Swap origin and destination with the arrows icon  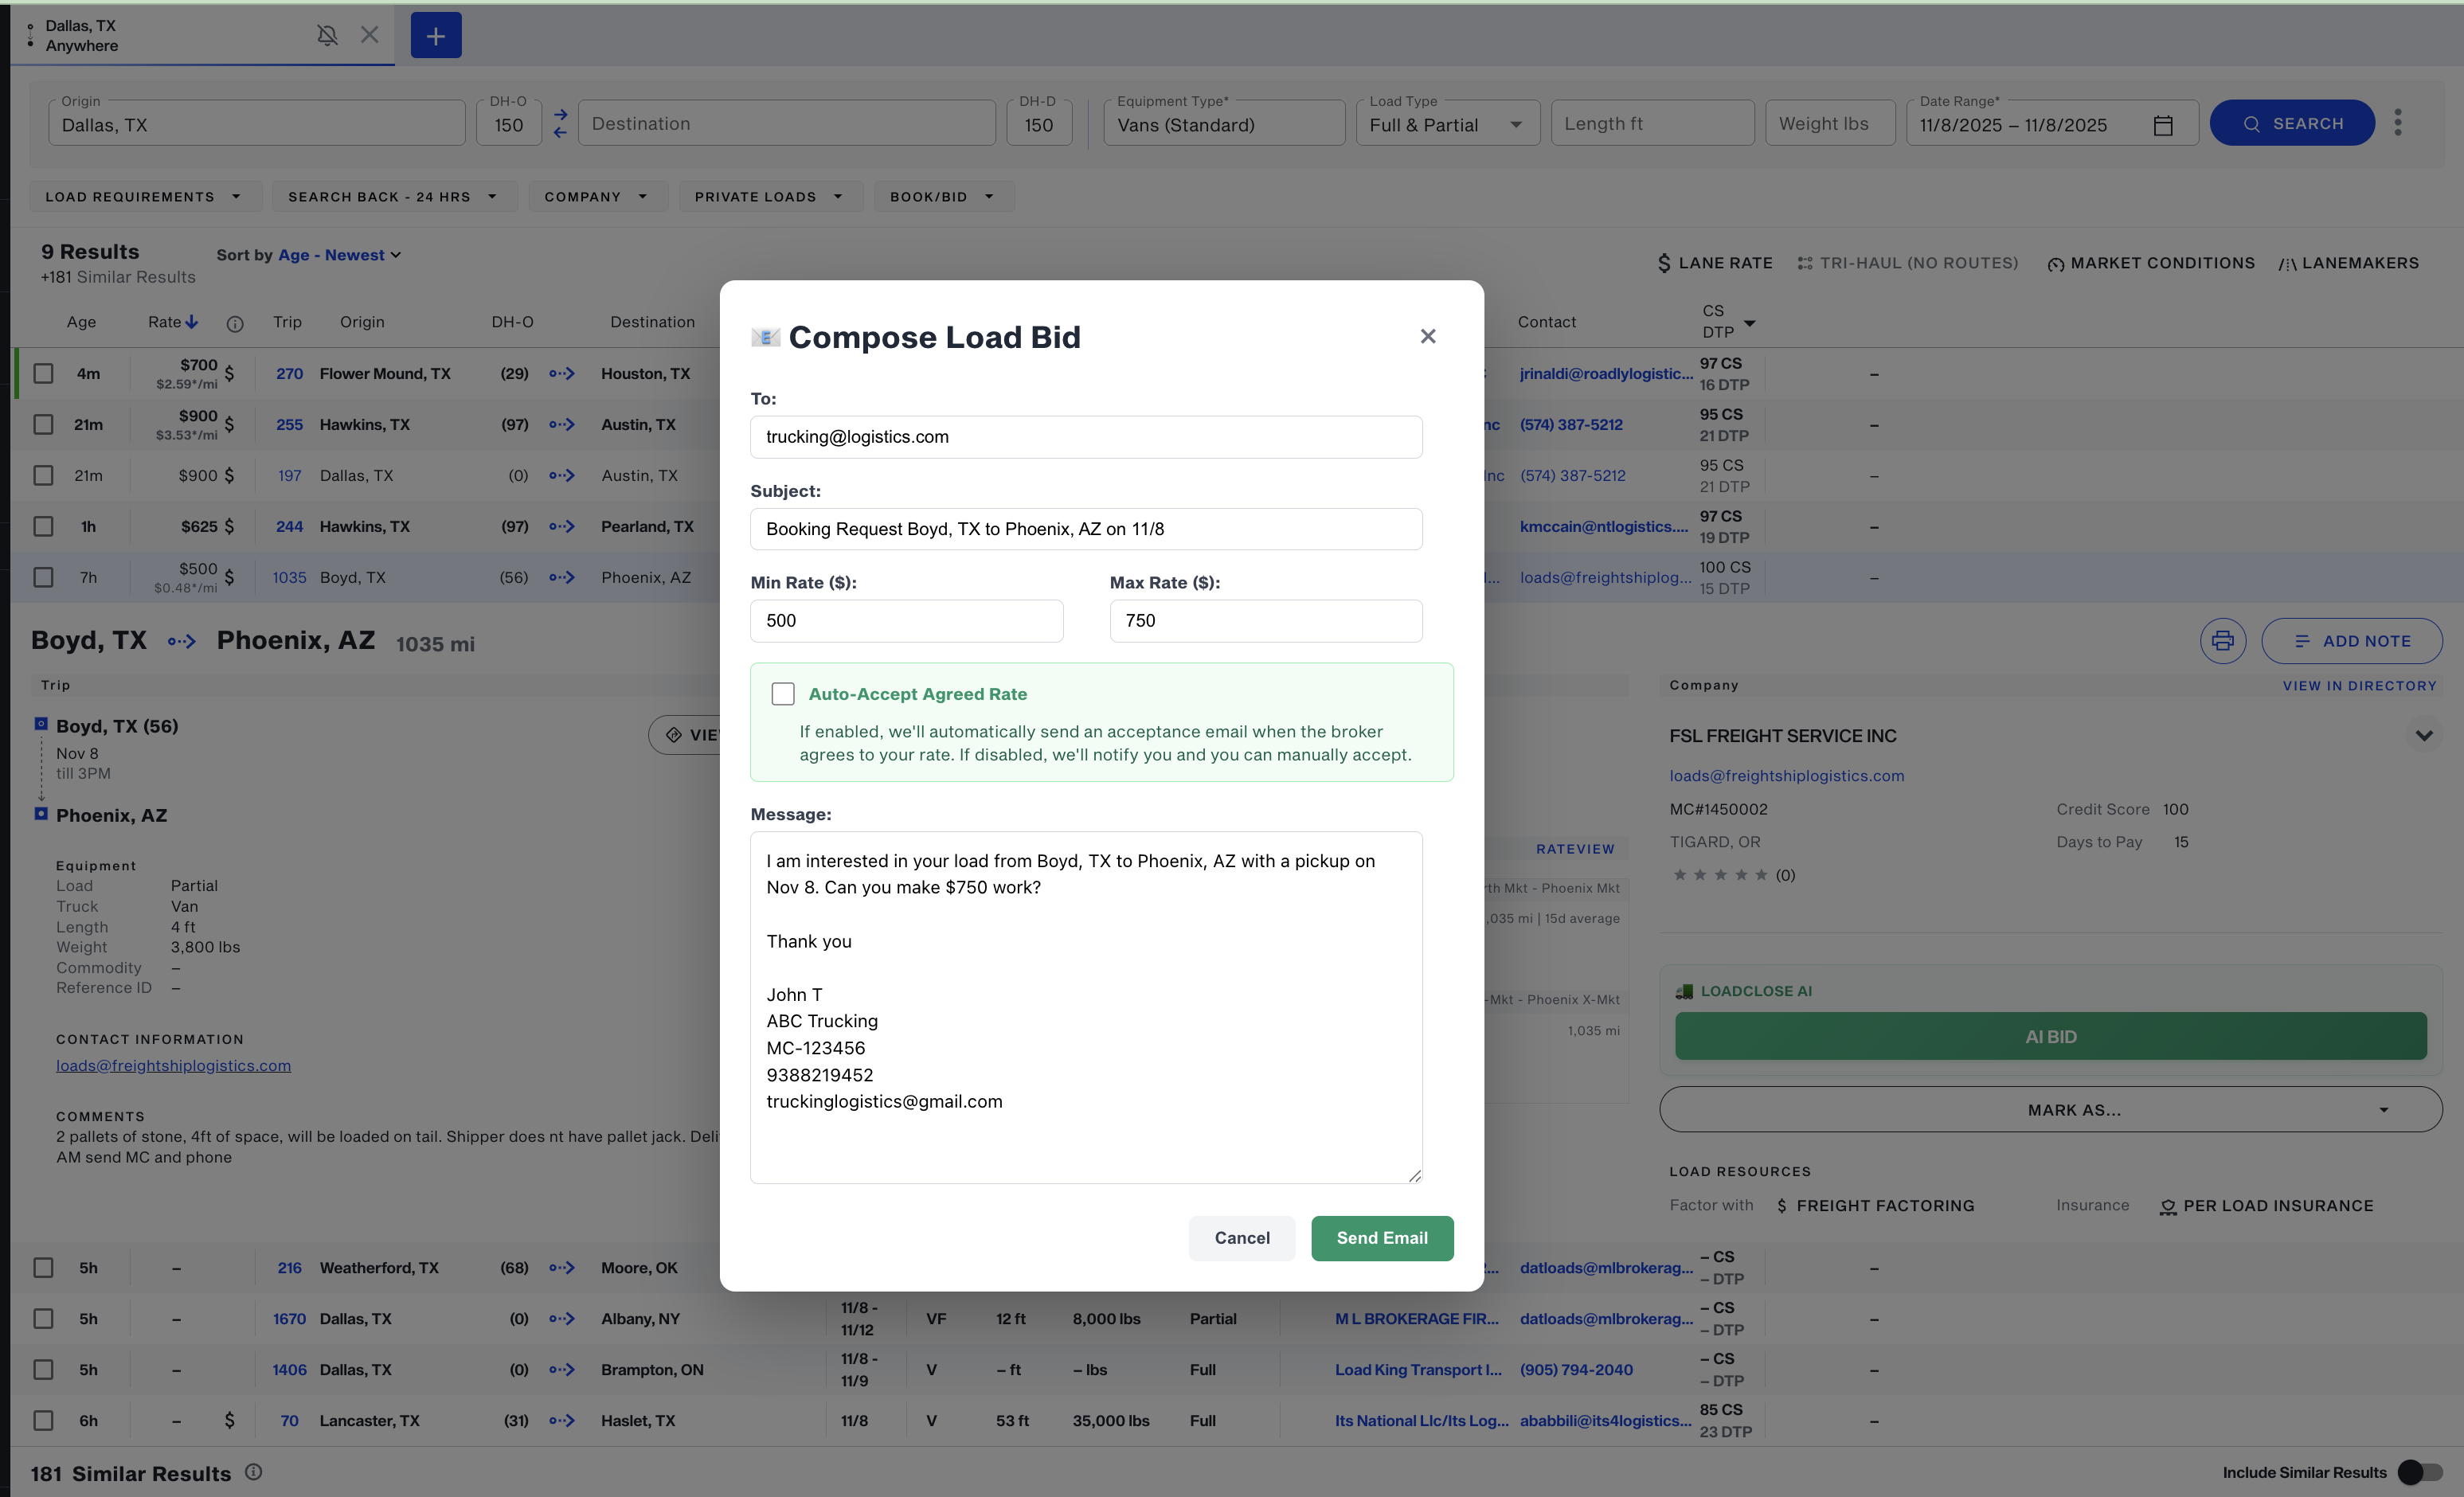(x=560, y=123)
